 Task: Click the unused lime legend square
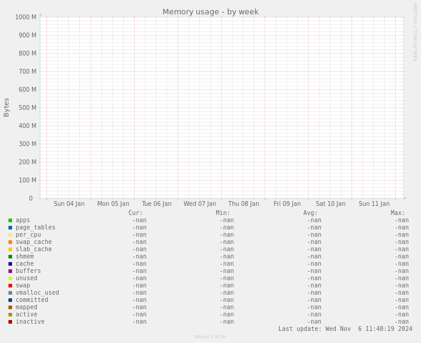[10, 278]
